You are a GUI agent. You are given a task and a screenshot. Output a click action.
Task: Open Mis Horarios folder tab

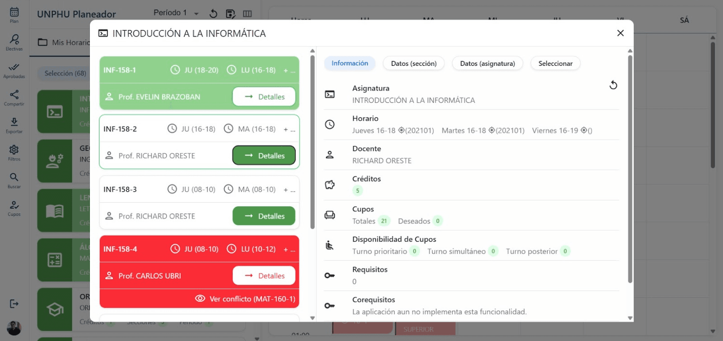65,42
